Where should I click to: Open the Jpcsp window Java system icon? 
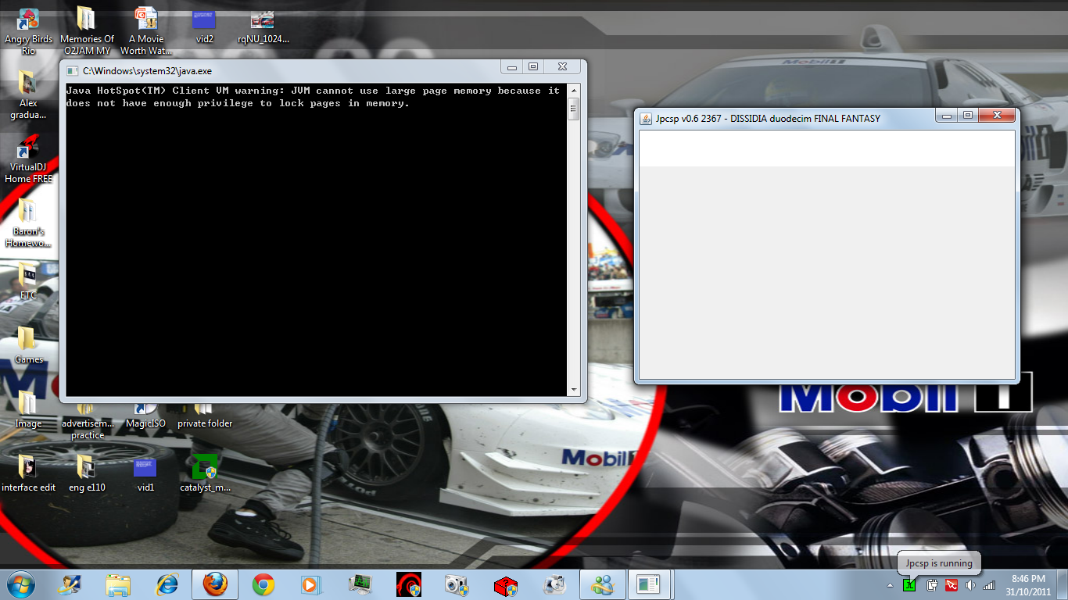646,119
